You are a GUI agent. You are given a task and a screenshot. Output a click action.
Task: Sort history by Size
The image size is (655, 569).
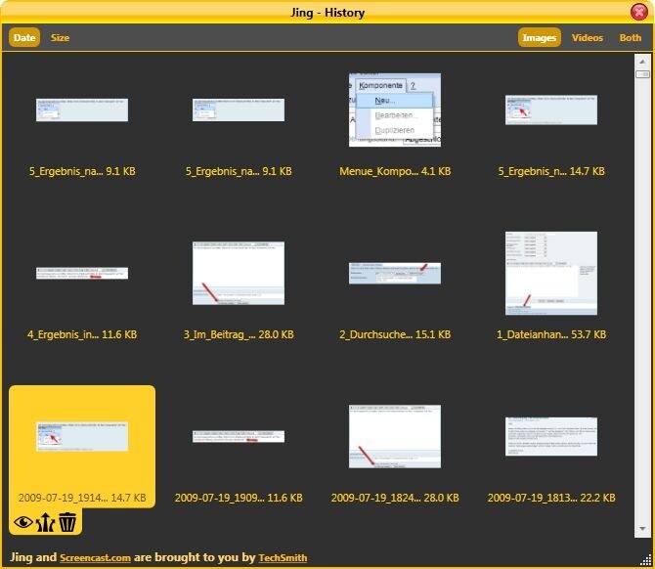pos(61,38)
